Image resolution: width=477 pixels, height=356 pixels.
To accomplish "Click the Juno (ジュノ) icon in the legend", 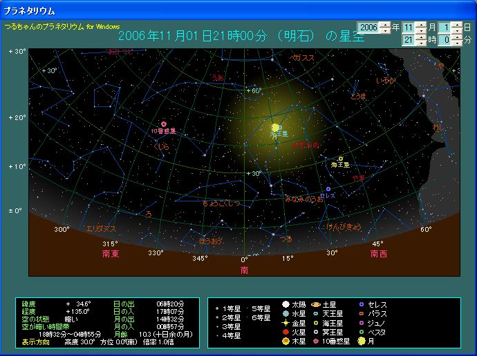I will coord(361,322).
